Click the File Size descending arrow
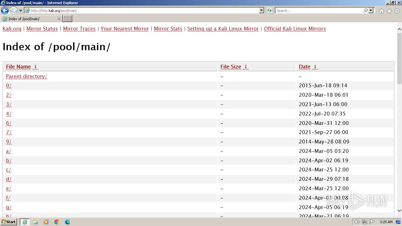Viewport: 402px width, 226px height. coord(246,67)
